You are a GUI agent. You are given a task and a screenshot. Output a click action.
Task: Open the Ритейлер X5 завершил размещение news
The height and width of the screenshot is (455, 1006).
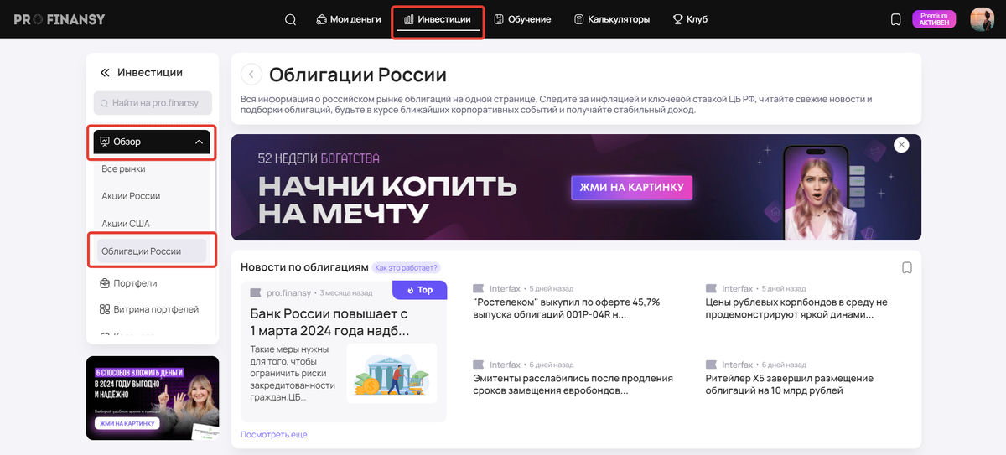[789, 385]
